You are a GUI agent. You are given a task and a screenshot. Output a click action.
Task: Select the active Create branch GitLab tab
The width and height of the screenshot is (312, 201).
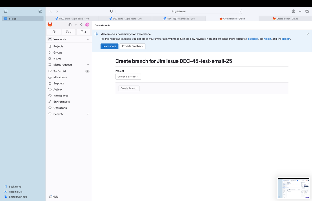point(232,19)
